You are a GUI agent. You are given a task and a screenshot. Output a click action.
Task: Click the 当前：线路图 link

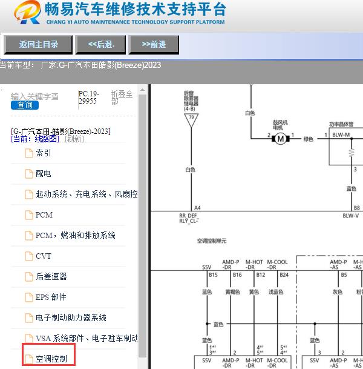click(35, 139)
